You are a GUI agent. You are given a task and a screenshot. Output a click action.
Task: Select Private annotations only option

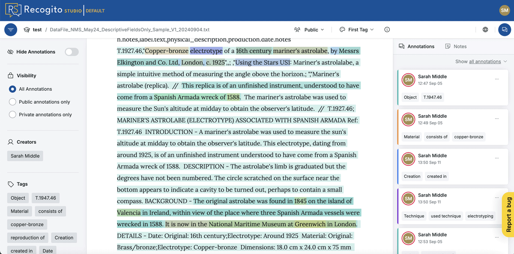pyautogui.click(x=12, y=115)
